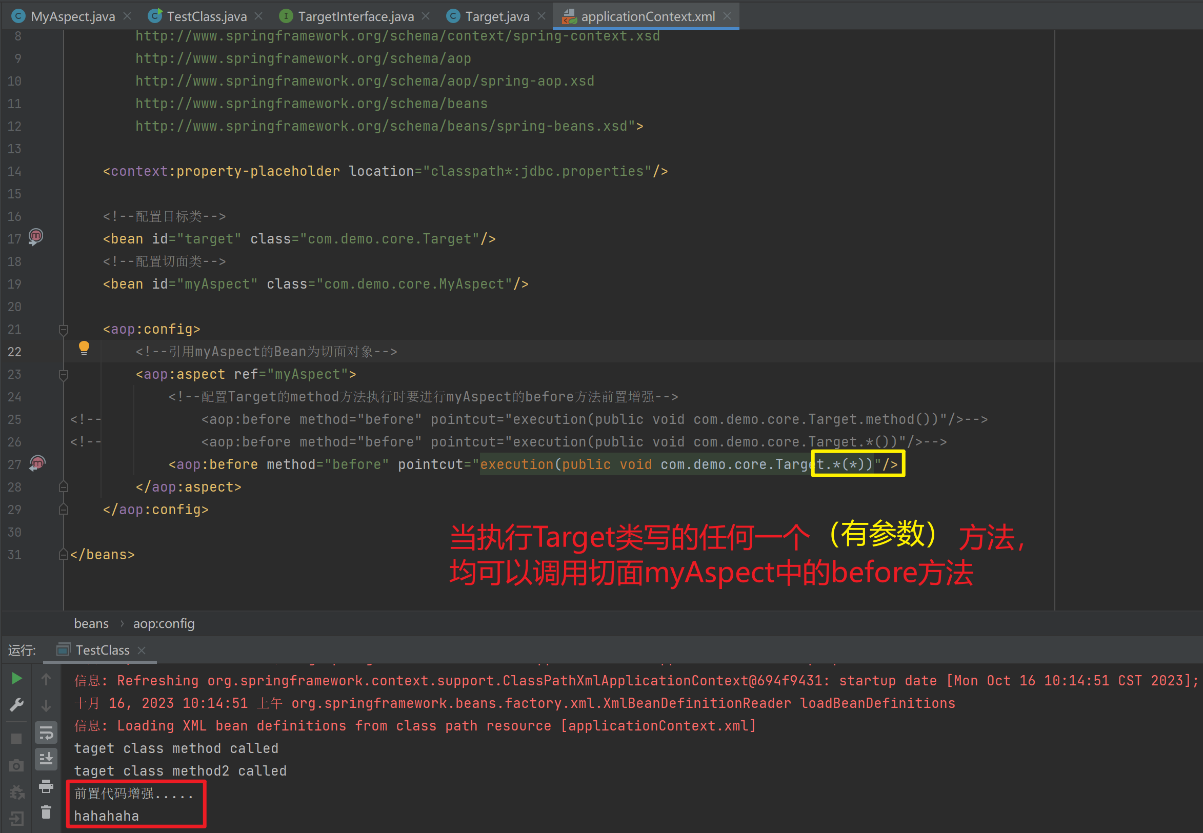Click the beans breadcrumb item
The height and width of the screenshot is (833, 1203).
click(91, 623)
